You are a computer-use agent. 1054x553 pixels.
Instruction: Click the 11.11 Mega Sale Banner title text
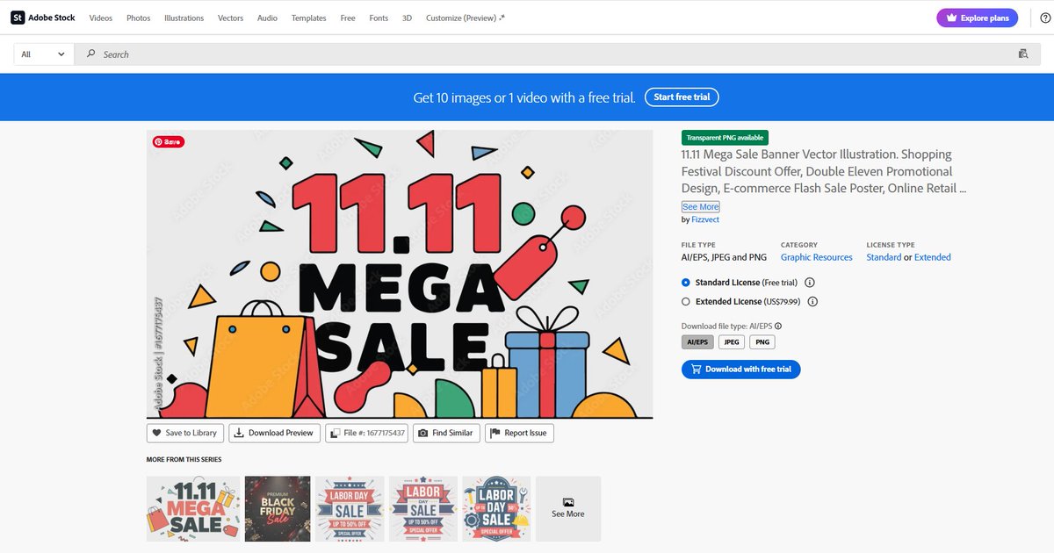(825, 171)
